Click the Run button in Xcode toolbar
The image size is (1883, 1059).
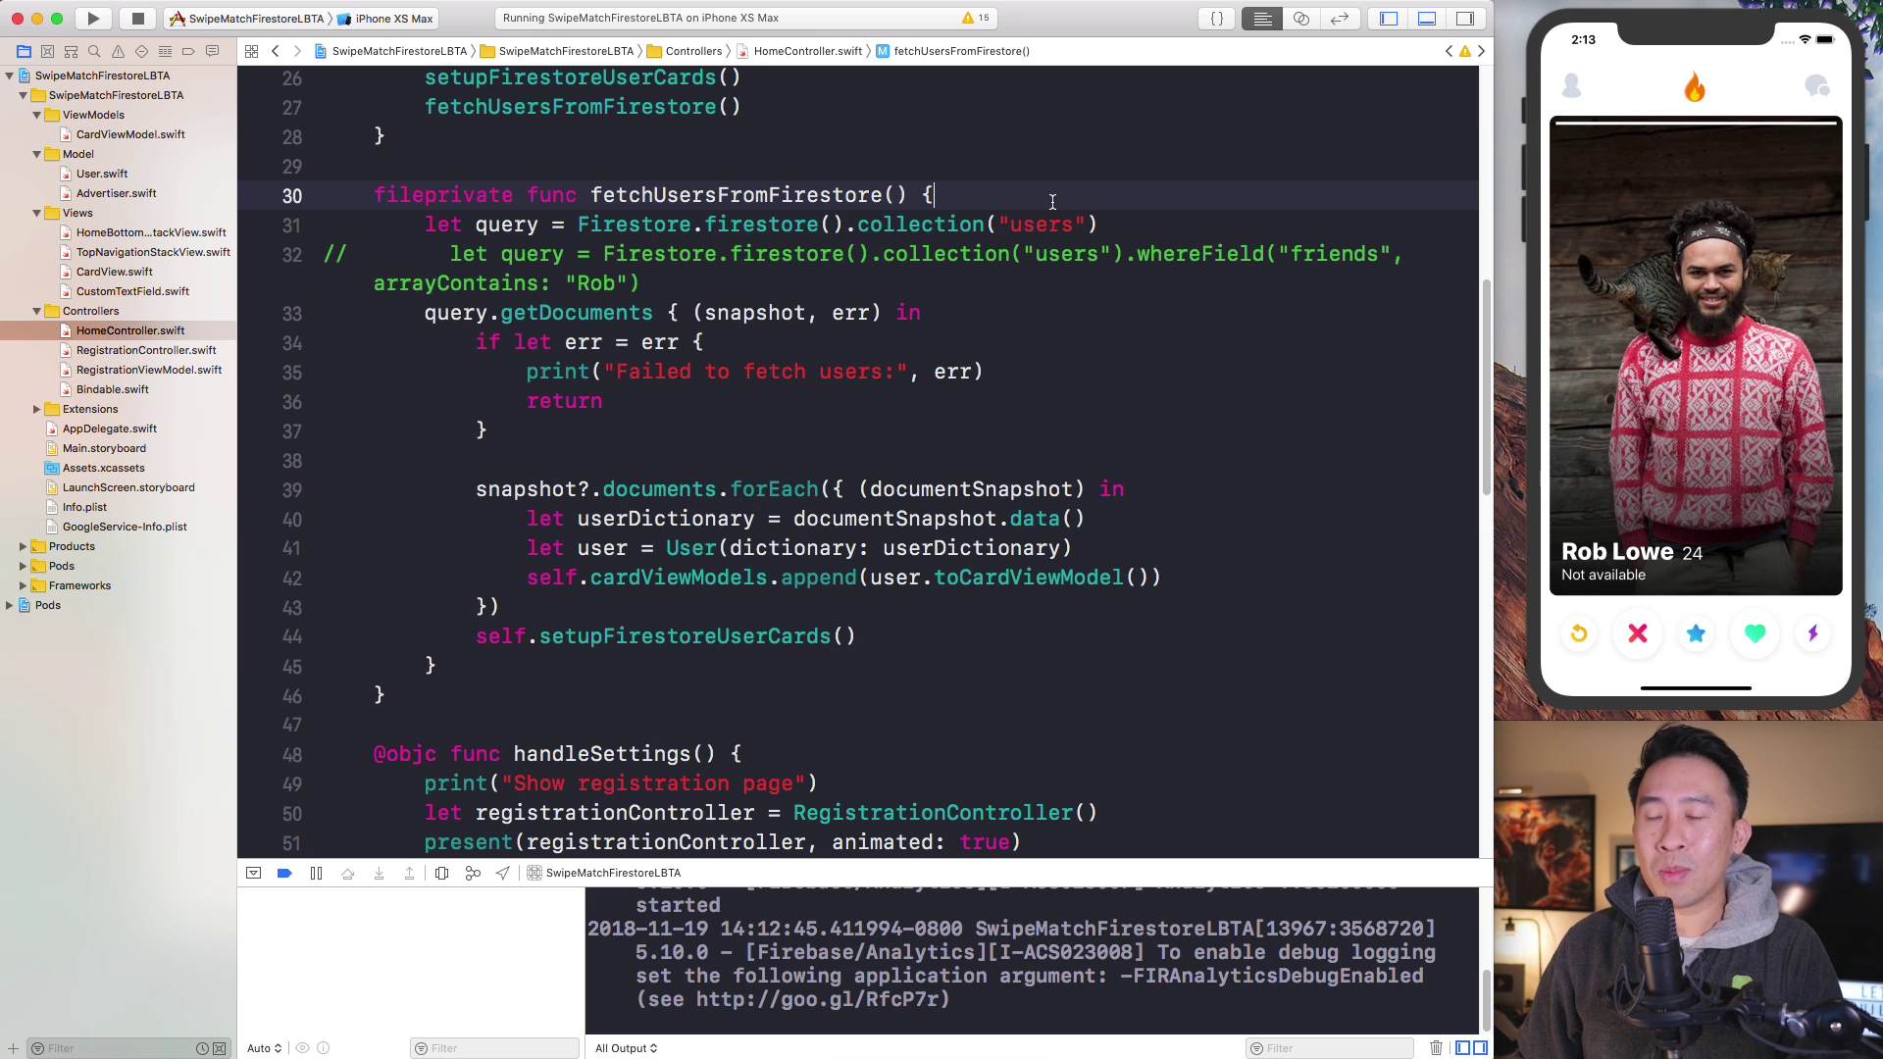pos(93,18)
